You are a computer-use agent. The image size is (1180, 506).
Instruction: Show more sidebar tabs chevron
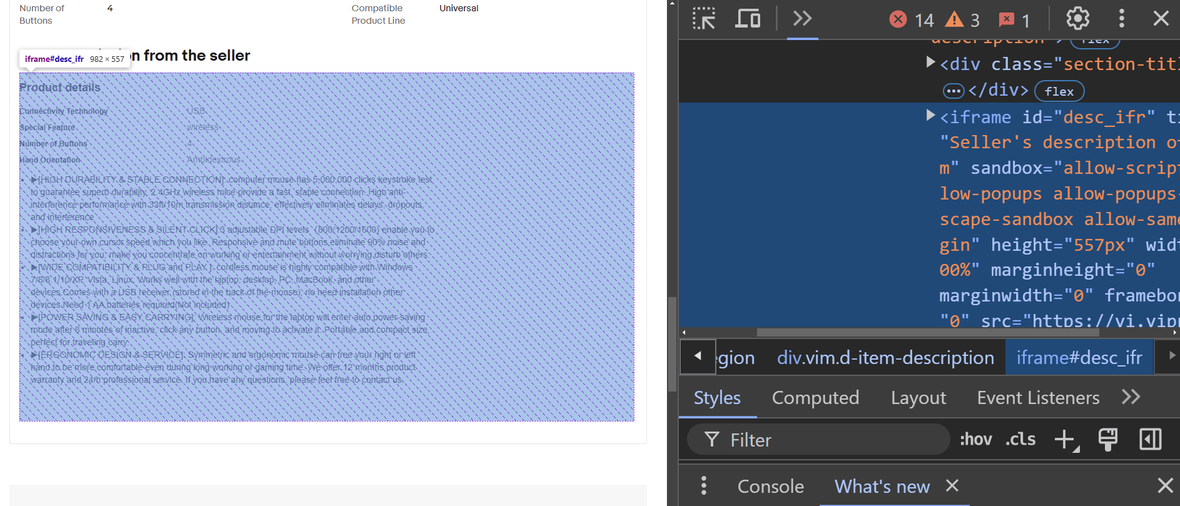tap(1131, 397)
